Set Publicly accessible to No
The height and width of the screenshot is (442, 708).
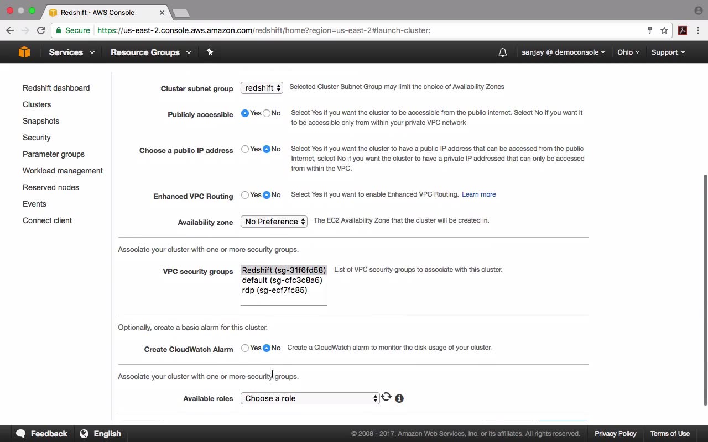267,113
